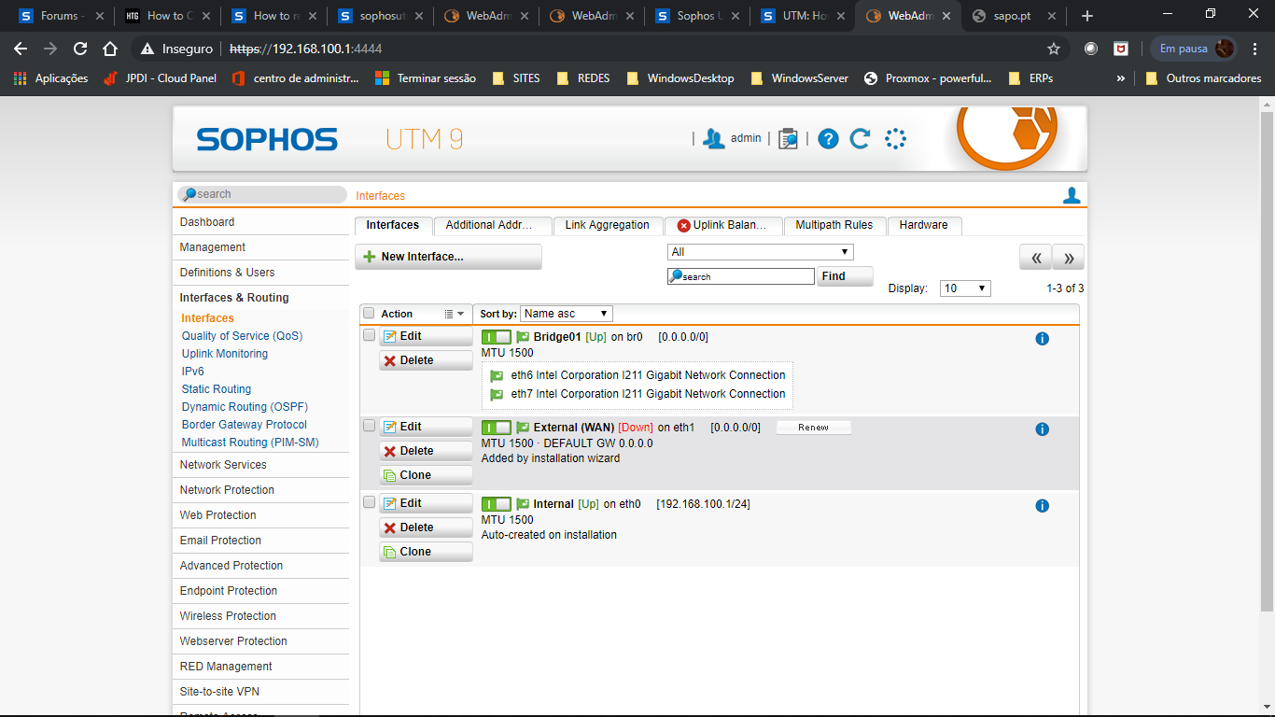1275x717 pixels.
Task: Click the eth6 network card icon
Action: pos(497,375)
